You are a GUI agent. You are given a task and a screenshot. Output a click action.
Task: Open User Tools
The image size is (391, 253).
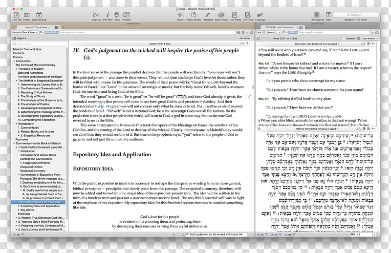coord(248,16)
